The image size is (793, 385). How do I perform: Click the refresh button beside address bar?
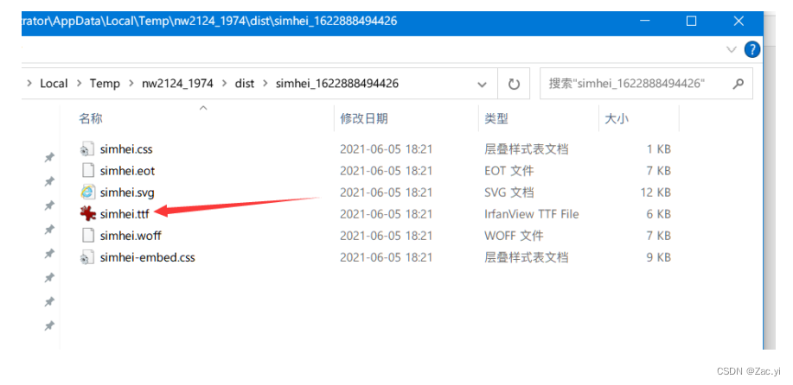point(514,84)
